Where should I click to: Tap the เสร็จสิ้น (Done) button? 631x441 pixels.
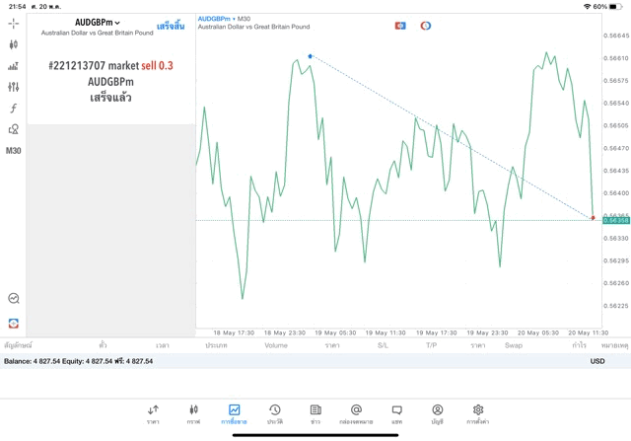tap(171, 27)
